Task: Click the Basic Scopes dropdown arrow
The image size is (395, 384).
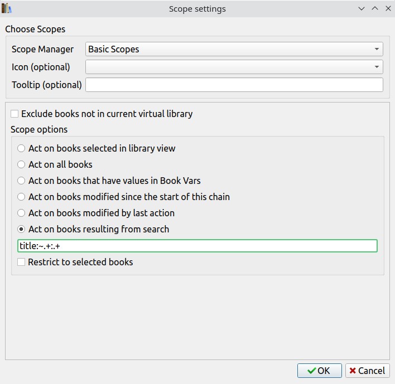Action: tap(377, 49)
